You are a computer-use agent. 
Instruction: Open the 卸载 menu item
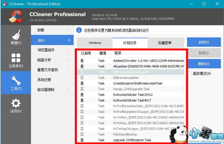52,30
